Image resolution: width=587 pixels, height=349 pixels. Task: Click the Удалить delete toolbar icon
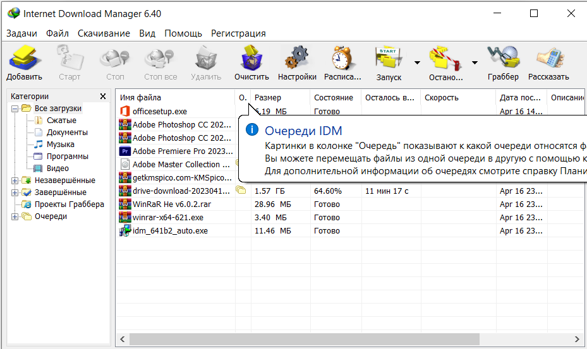click(206, 58)
